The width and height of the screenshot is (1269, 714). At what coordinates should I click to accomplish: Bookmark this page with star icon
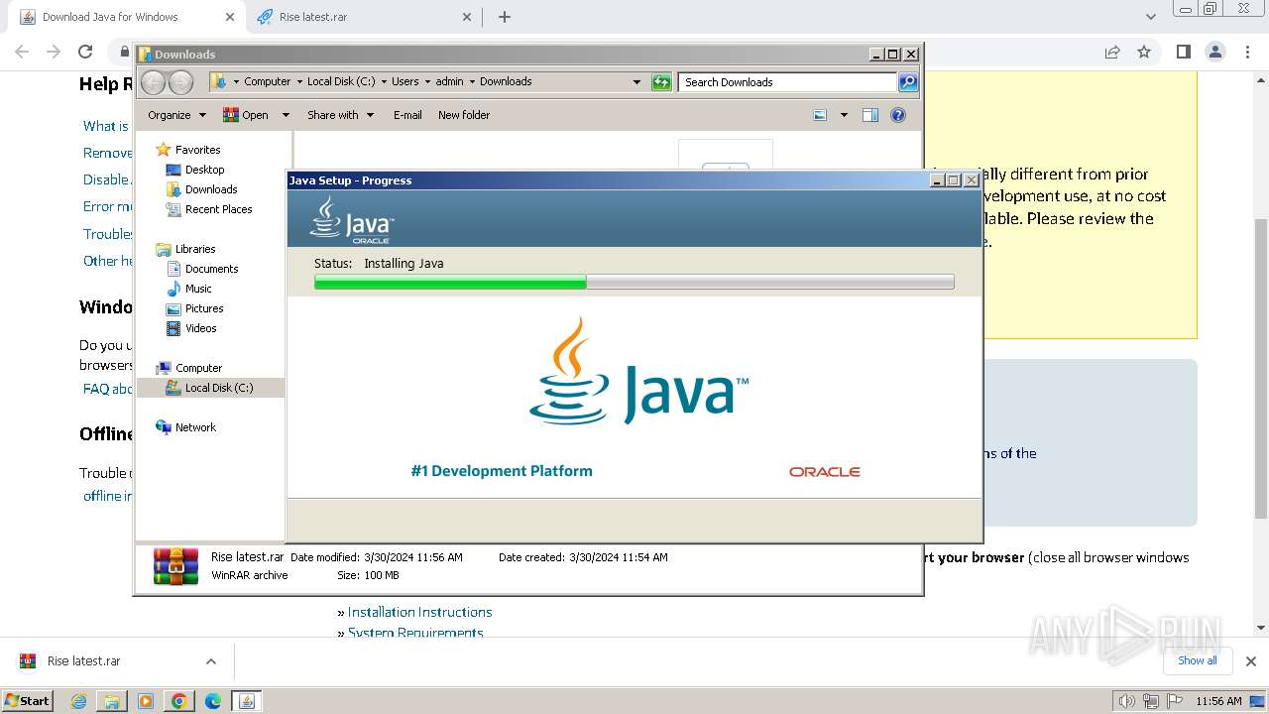click(1144, 52)
